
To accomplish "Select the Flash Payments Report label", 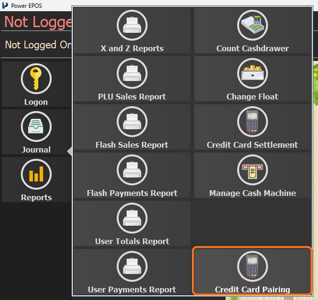I will click(132, 193).
